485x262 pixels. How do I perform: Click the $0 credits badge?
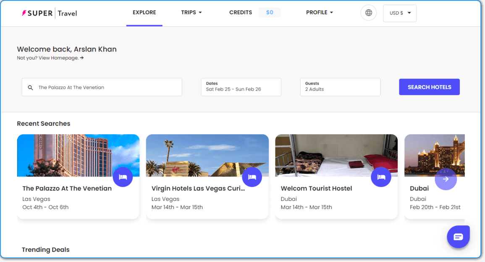pos(270,12)
